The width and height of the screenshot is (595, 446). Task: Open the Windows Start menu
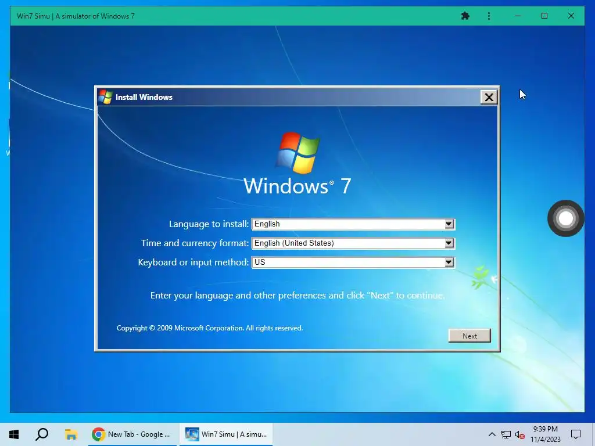(14, 434)
